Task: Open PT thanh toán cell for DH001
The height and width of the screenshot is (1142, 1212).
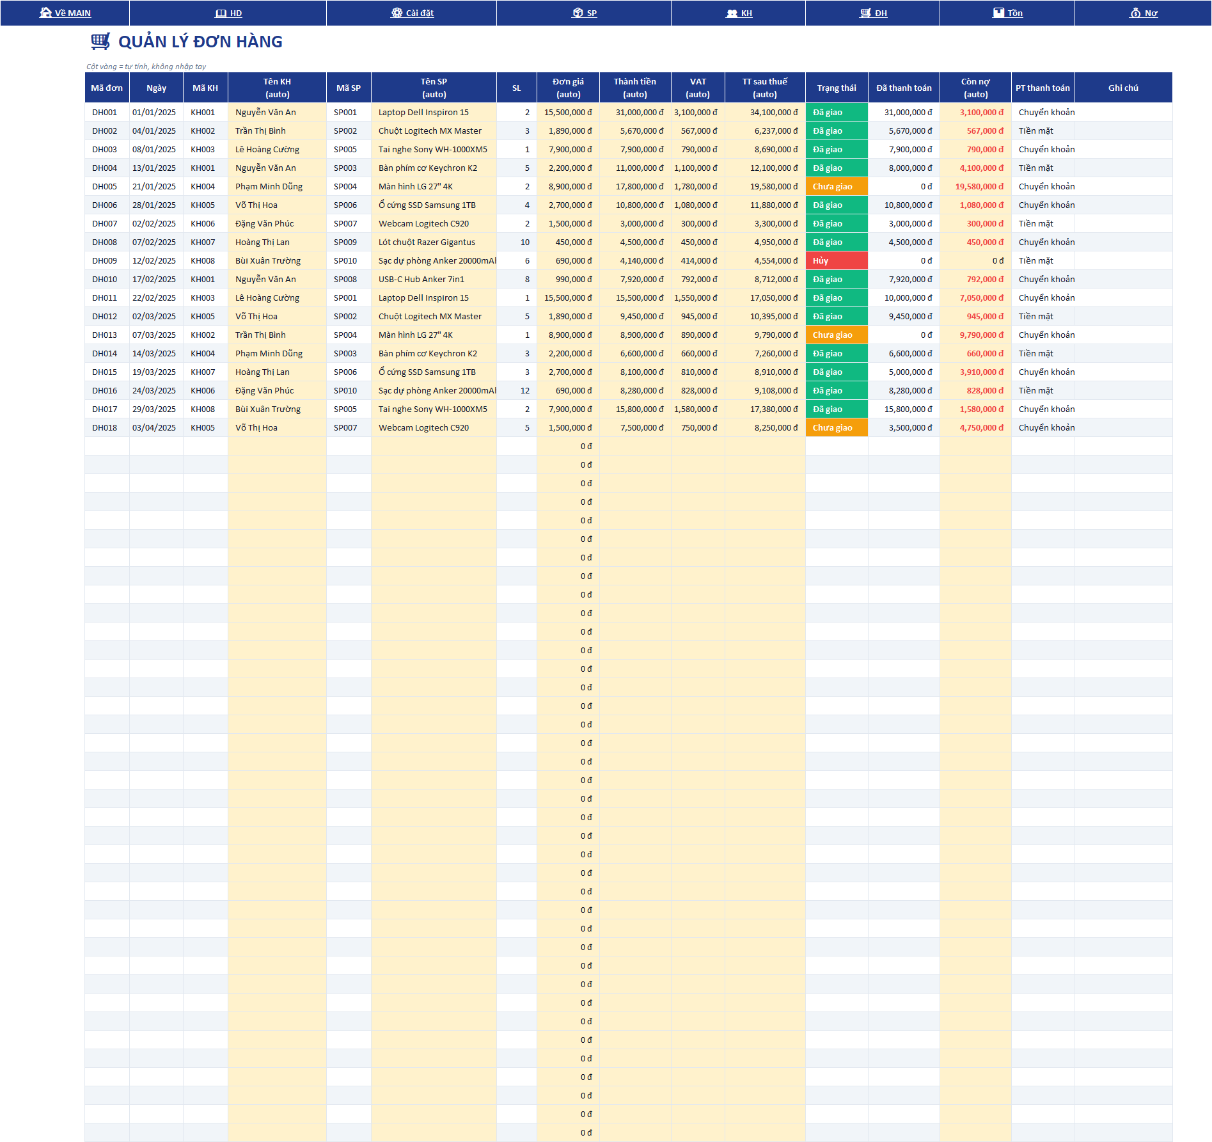Action: coord(1043,112)
